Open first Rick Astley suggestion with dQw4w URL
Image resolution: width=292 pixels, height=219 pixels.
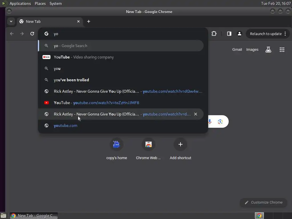tap(121, 91)
